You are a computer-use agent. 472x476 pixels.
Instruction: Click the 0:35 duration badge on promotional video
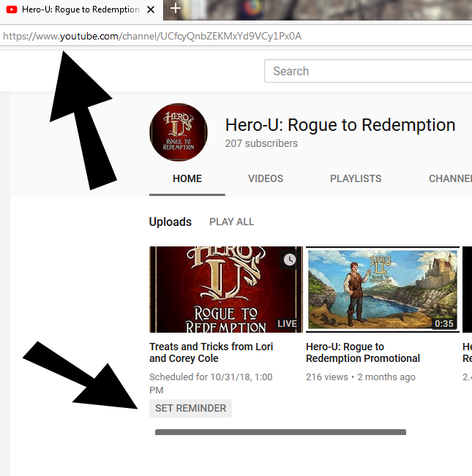(x=443, y=324)
